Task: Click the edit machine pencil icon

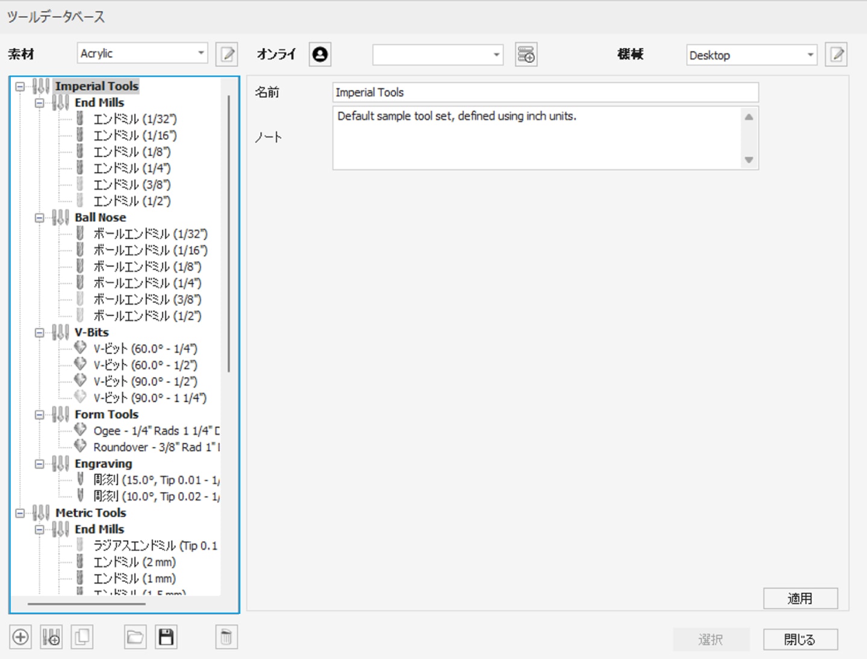Action: click(836, 54)
